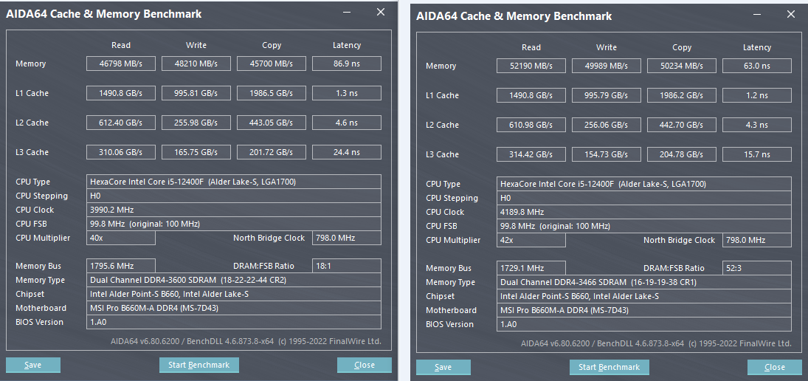Select the 18:1 DRAM:FSB Ratio field
This screenshot has height=381, width=808.
click(347, 266)
